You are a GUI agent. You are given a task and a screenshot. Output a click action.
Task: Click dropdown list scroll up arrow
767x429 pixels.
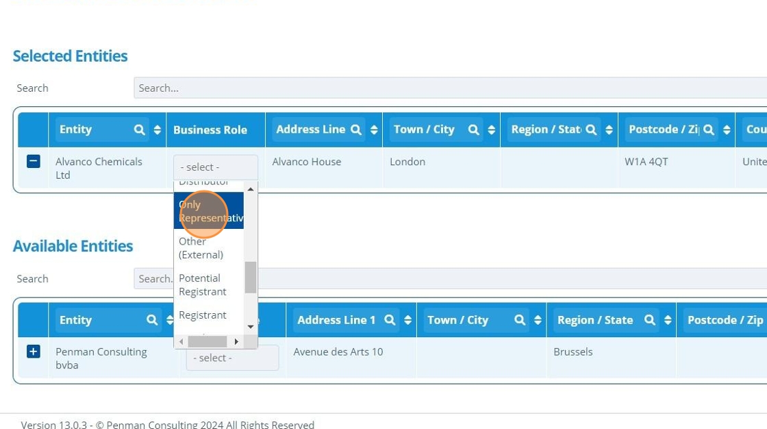[x=251, y=189]
